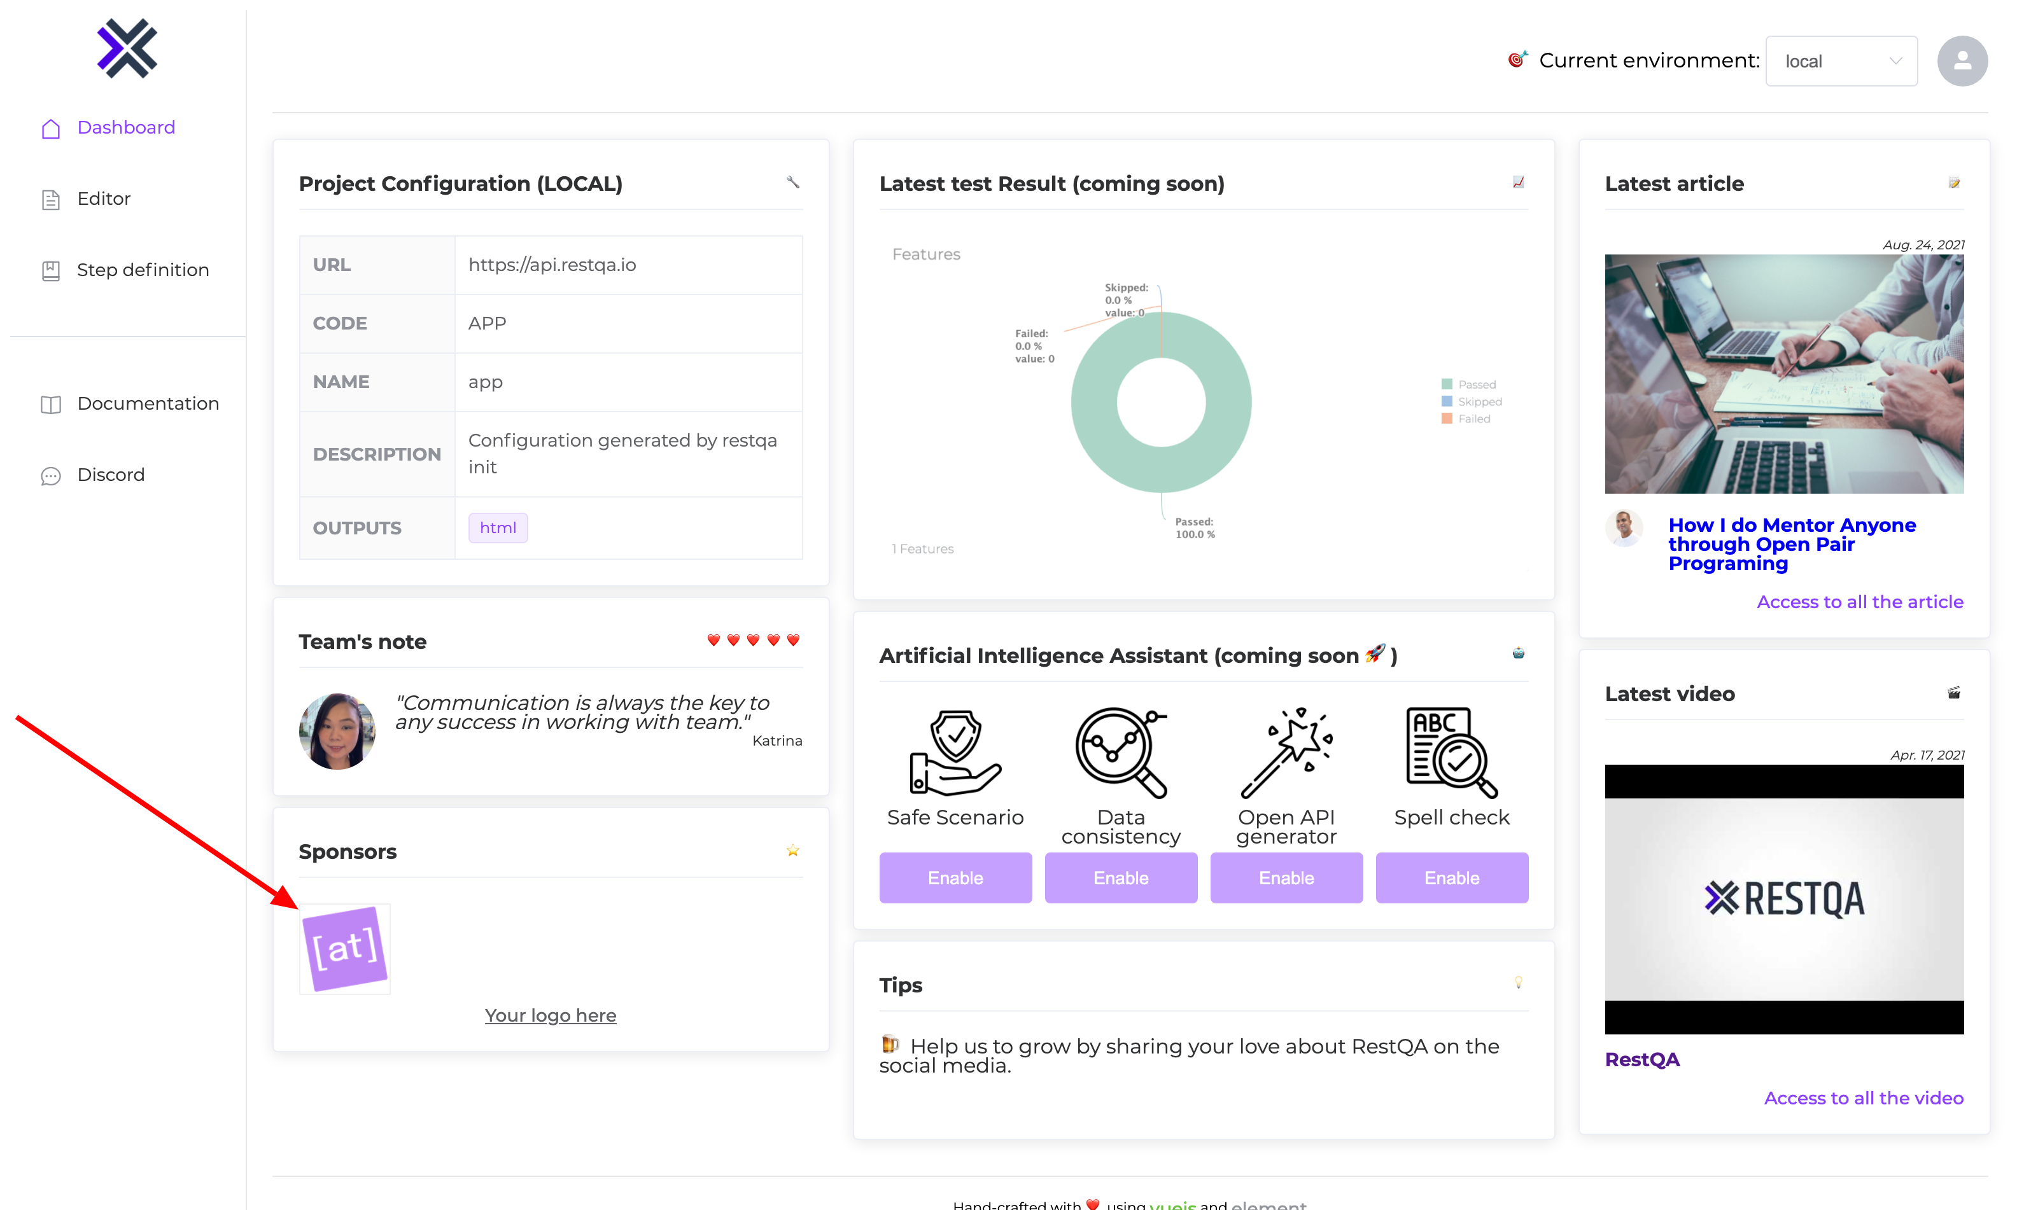The height and width of the screenshot is (1210, 2024).
Task: Open the RestQA latest video thumbnail
Action: (x=1783, y=898)
